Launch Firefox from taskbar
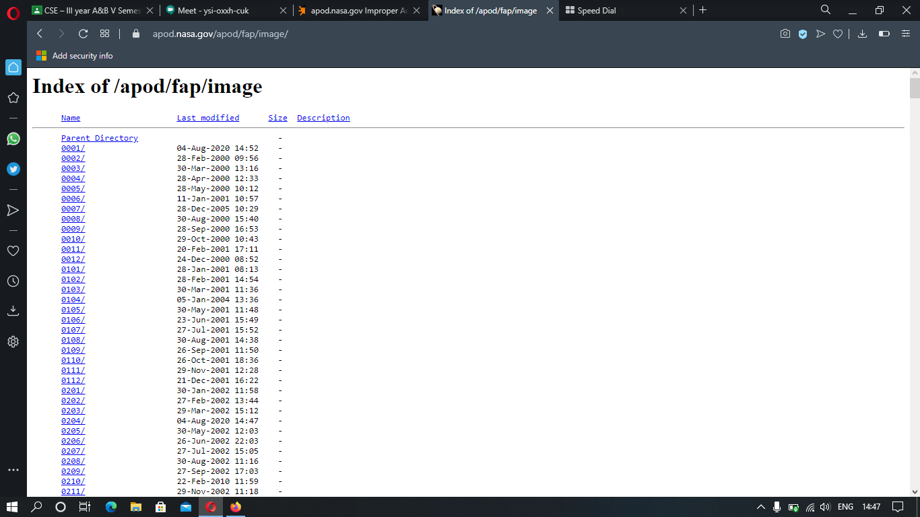 click(235, 507)
